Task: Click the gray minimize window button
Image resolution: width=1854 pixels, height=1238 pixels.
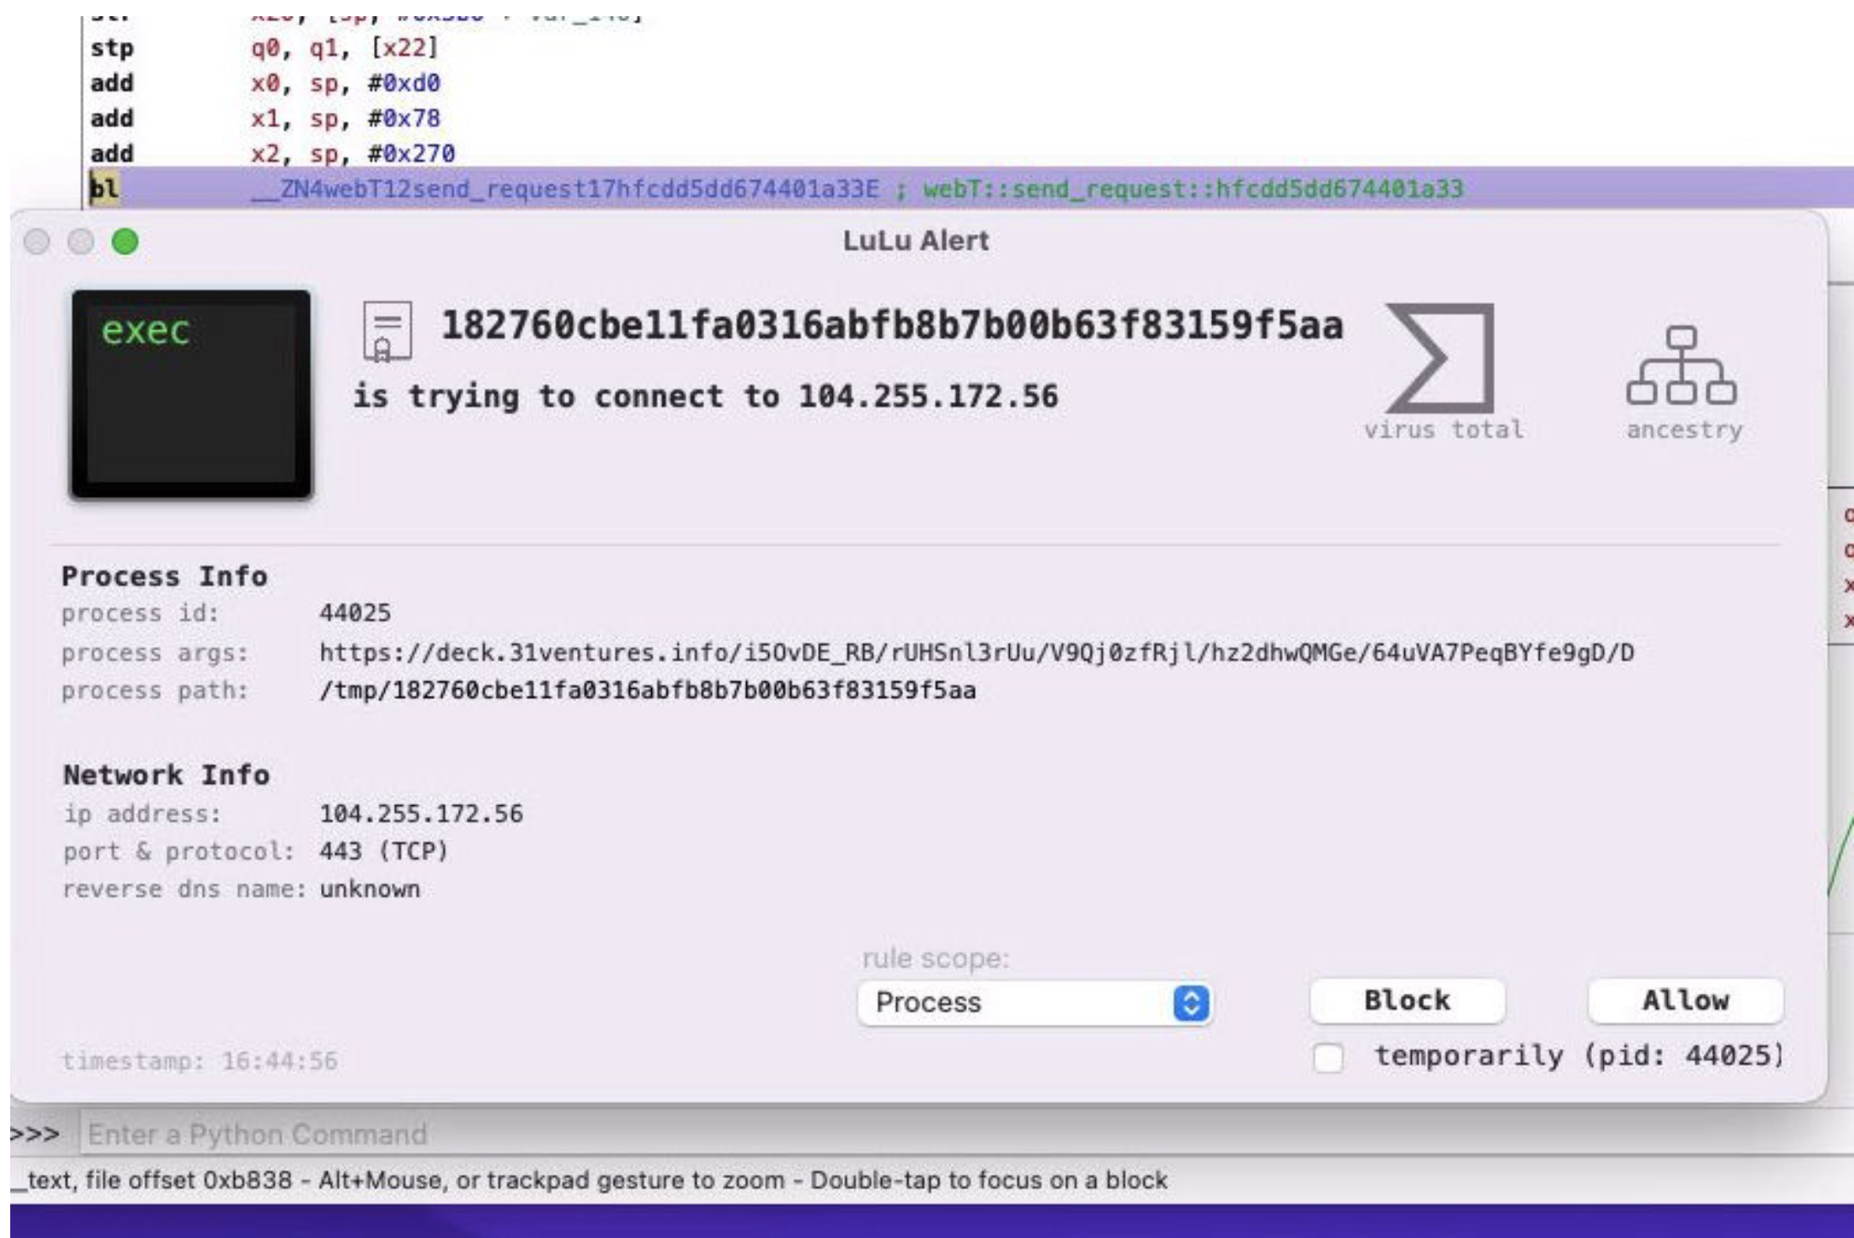Action: coord(81,242)
